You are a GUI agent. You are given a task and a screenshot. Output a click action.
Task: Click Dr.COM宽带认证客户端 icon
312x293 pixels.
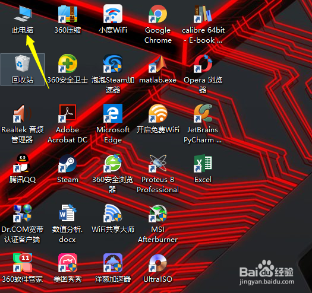(x=23, y=213)
